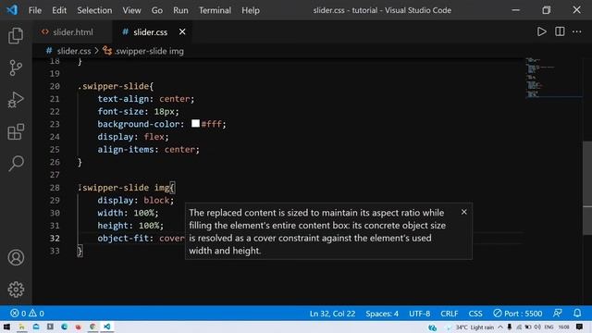Viewport: 592px width, 333px height.
Task: Click line number 32 in the gutter
Action: click(55, 239)
